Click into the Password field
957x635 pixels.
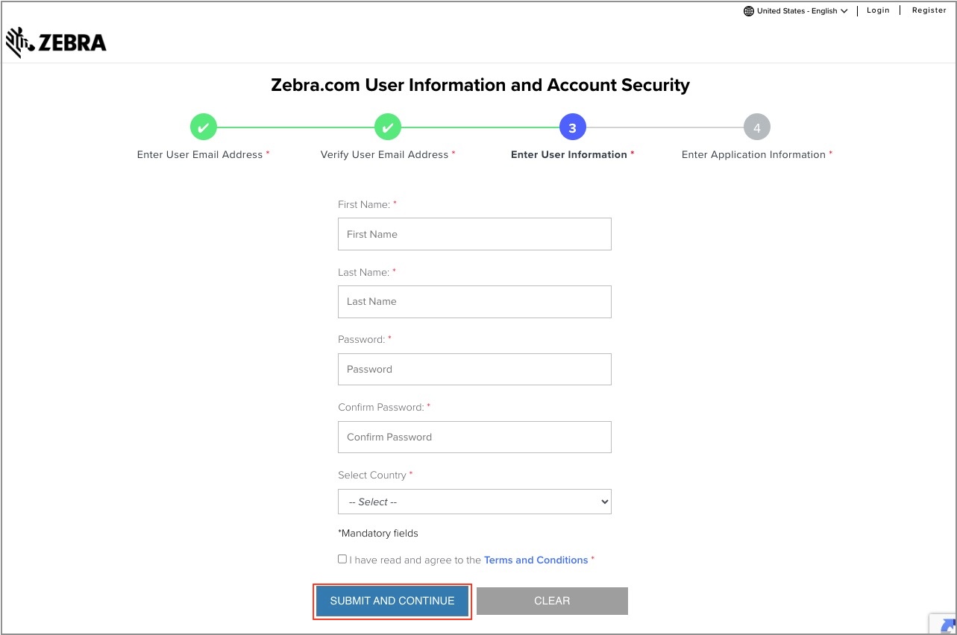(474, 370)
